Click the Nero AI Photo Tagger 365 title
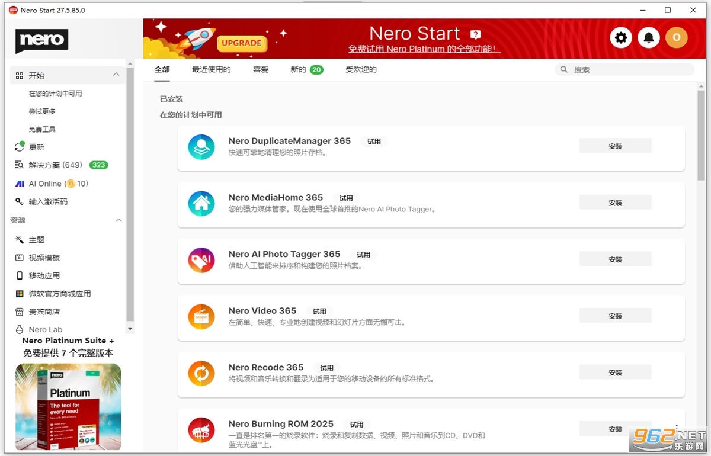Screen dimensions: 711x456 coord(284,254)
